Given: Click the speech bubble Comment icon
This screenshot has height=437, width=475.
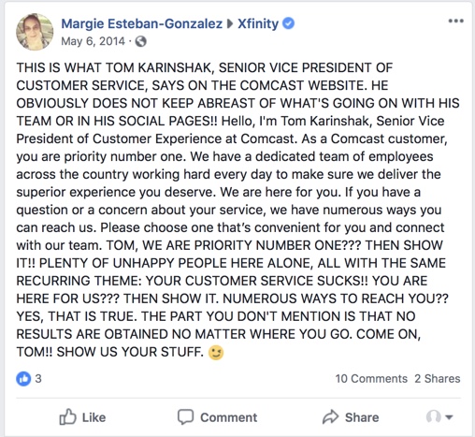Looking at the screenshot, I should 185,417.
